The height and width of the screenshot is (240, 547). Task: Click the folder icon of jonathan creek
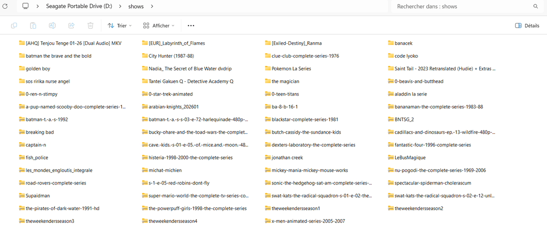[x=268, y=158]
